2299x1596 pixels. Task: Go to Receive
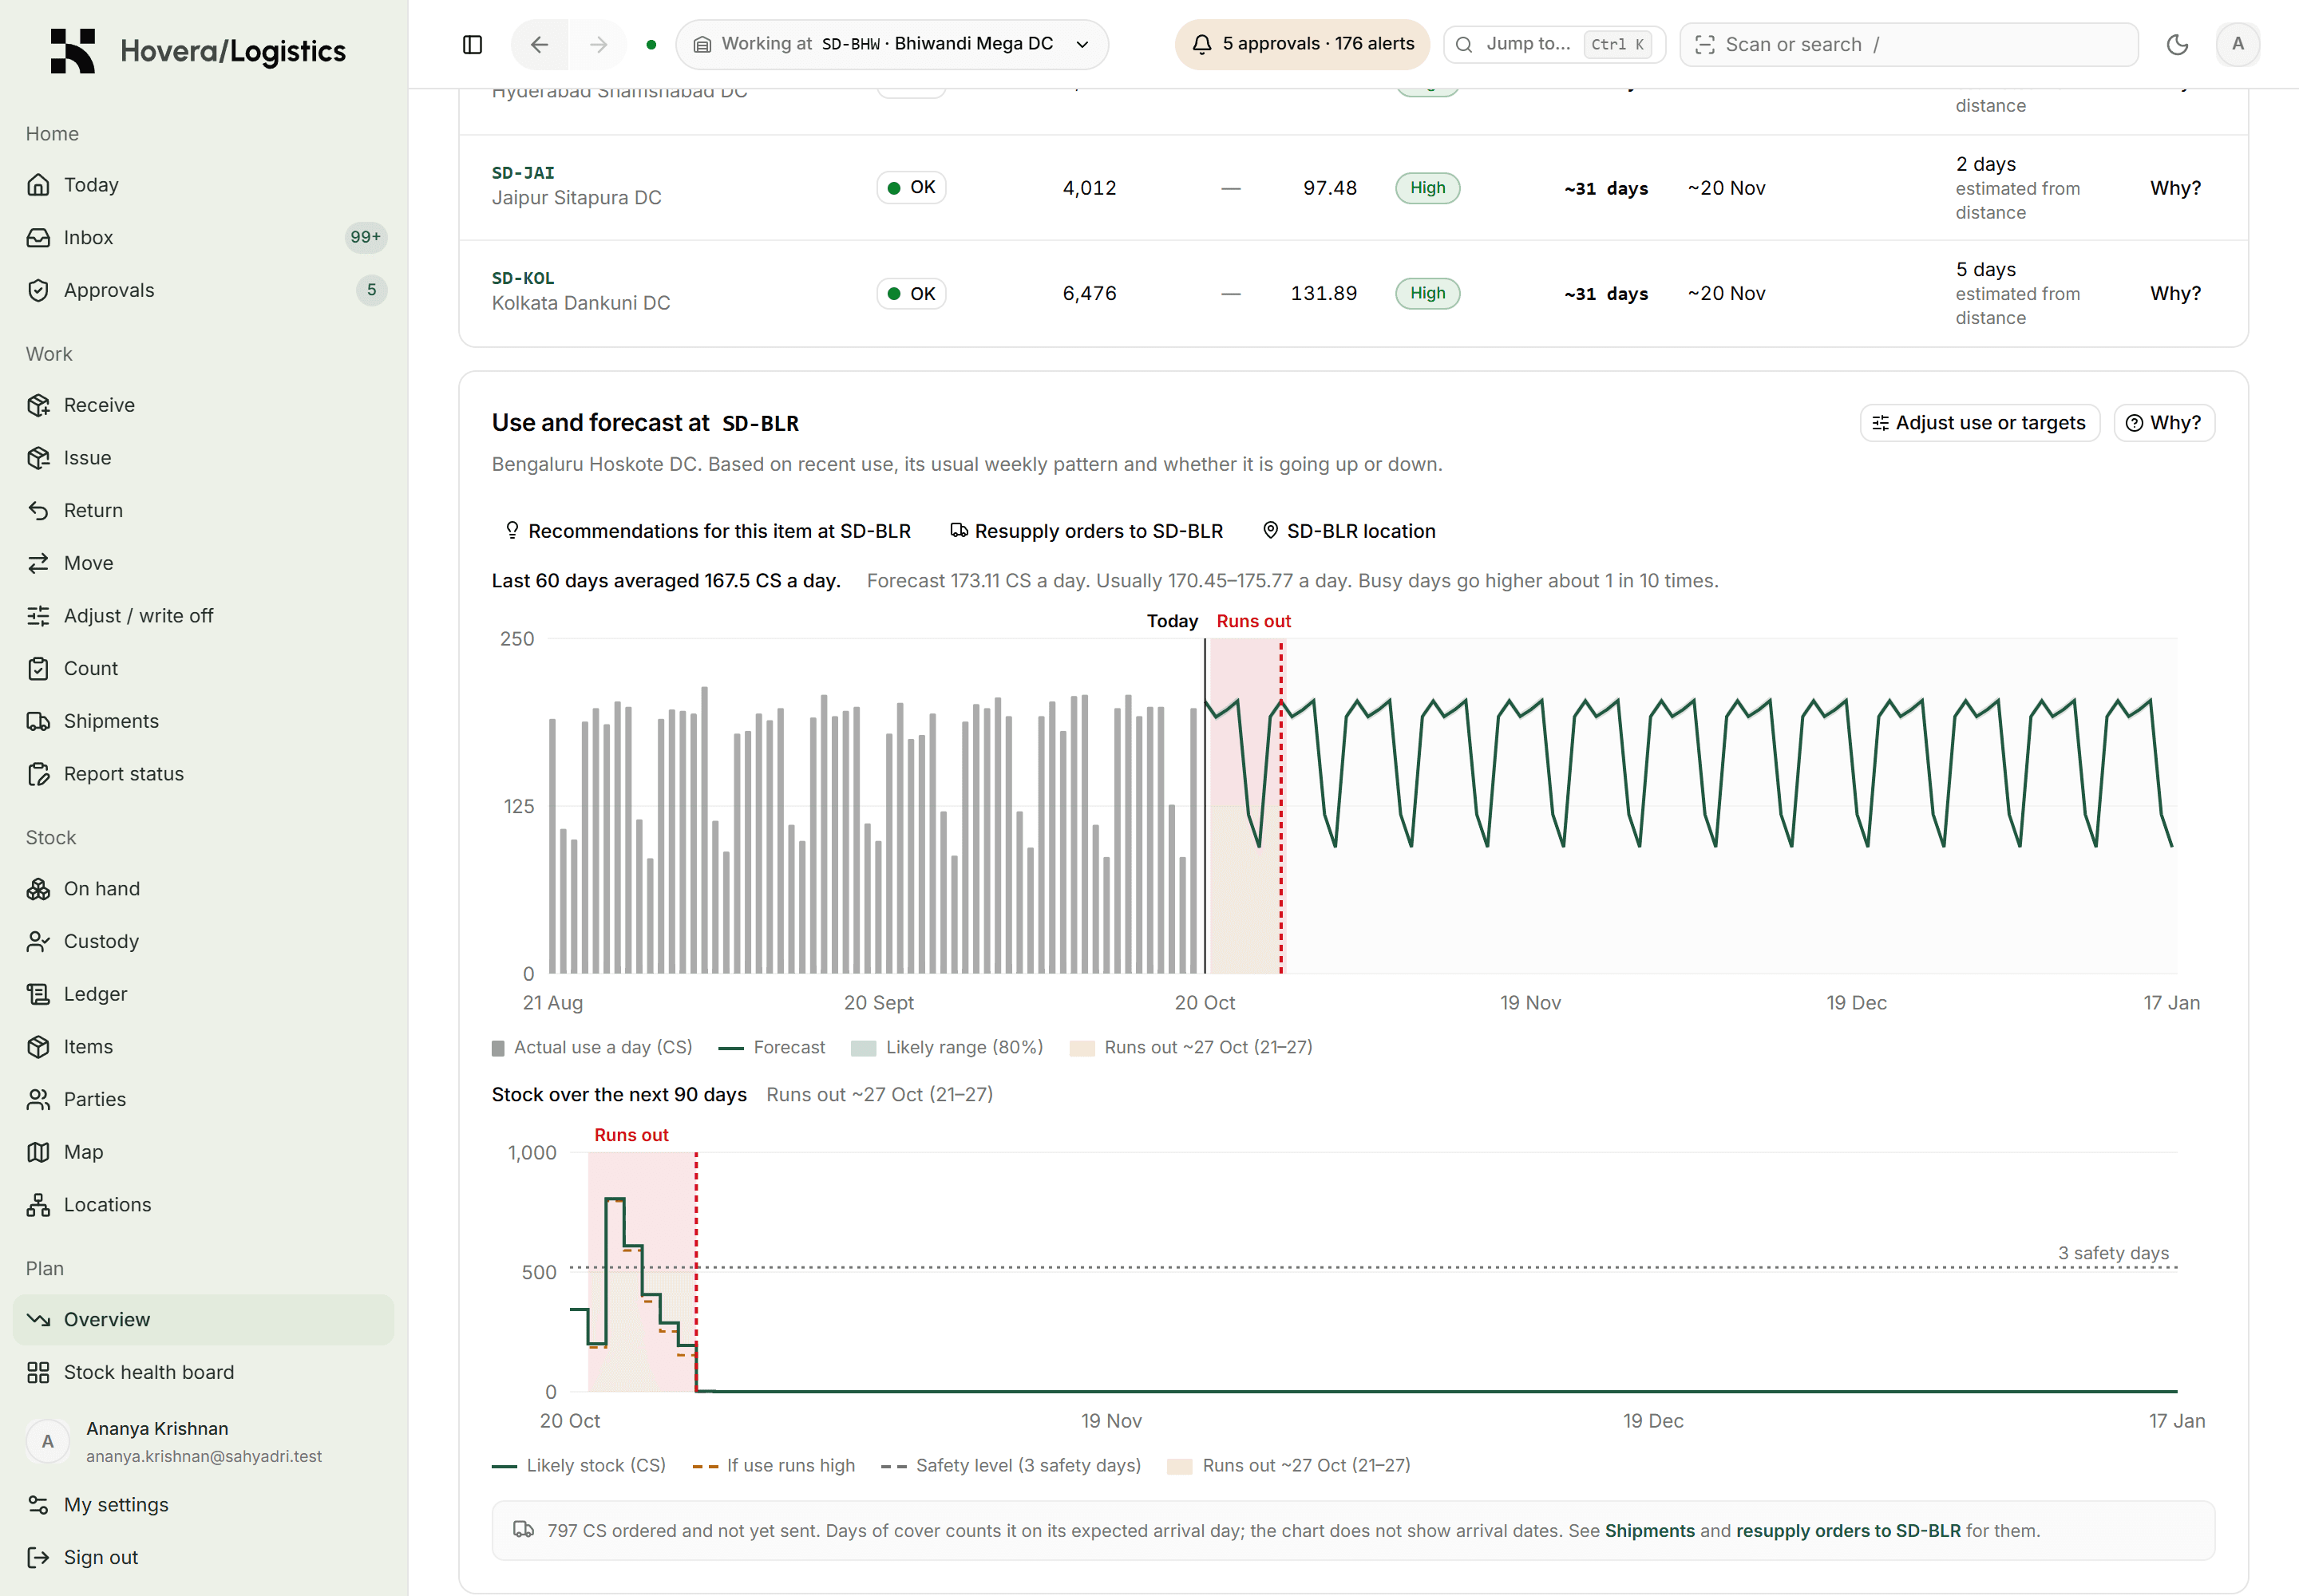(203, 405)
